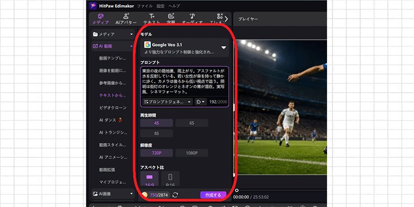Screen dimensions: 414x207
Task: Switch to the メディア tab
Action: tap(100, 19)
